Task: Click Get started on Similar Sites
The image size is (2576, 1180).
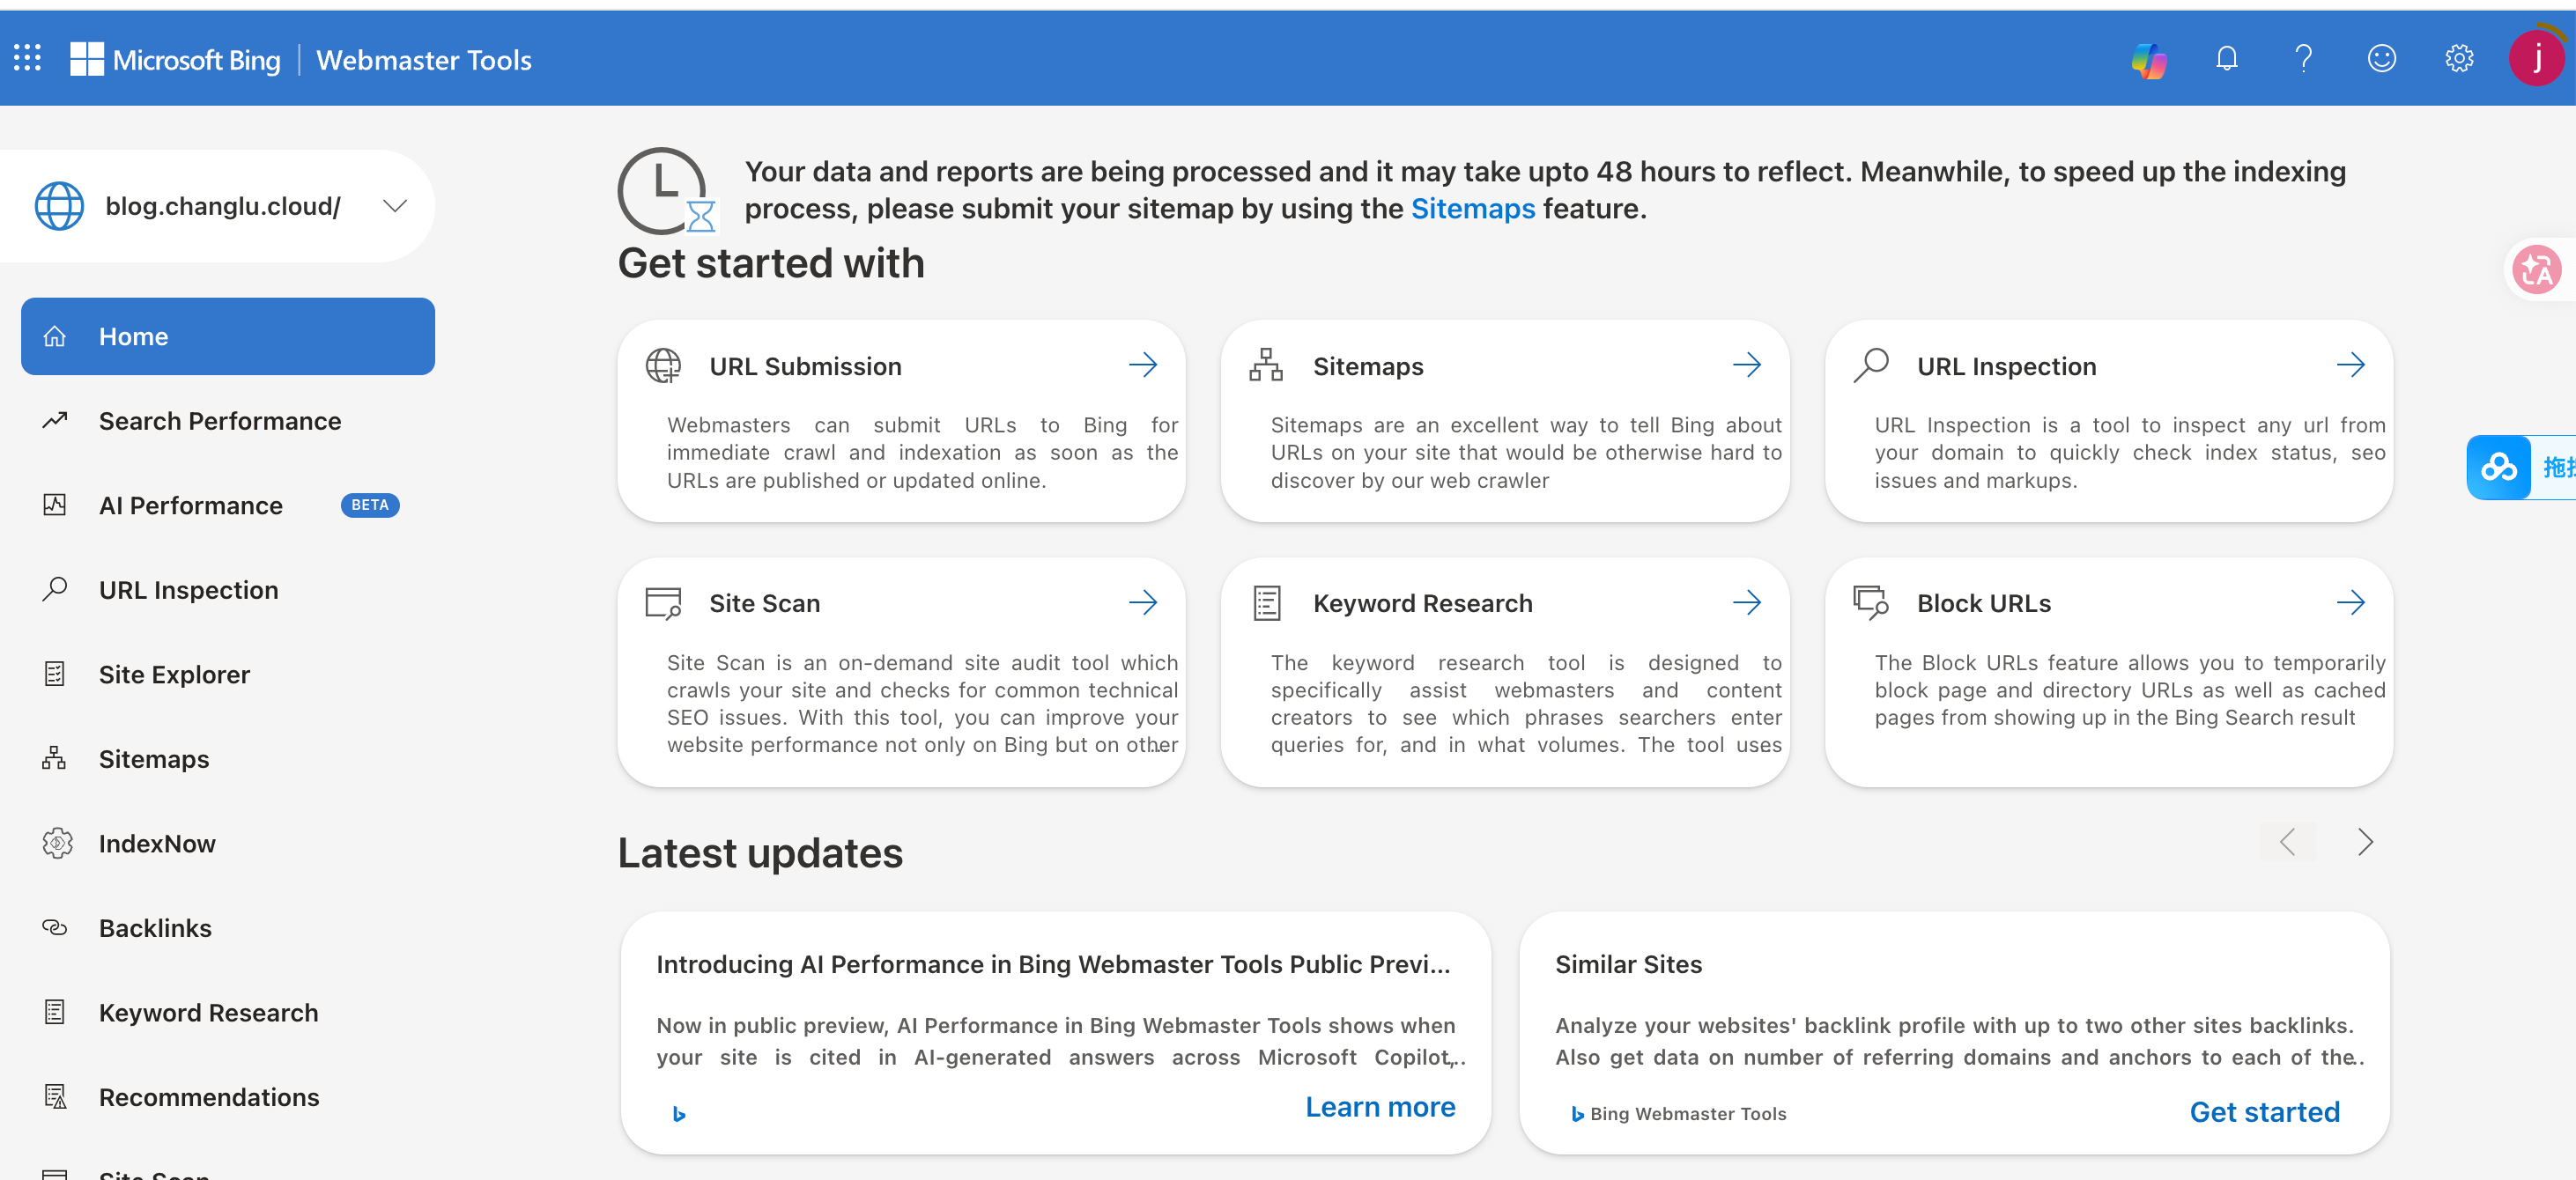Action: click(2264, 1112)
